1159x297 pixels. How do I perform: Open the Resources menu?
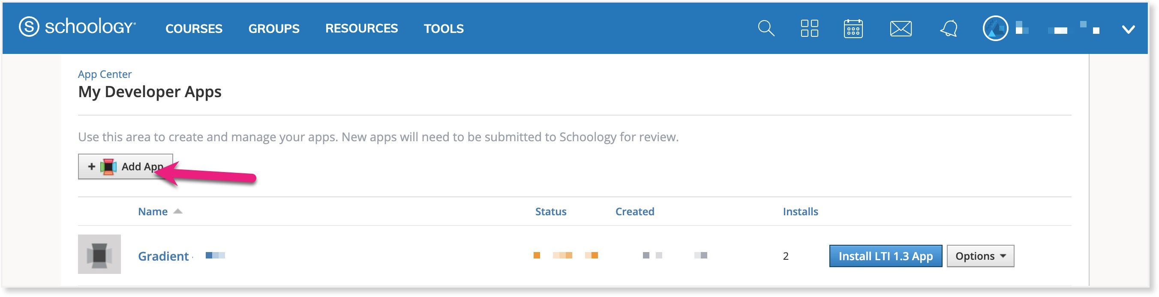pyautogui.click(x=361, y=28)
